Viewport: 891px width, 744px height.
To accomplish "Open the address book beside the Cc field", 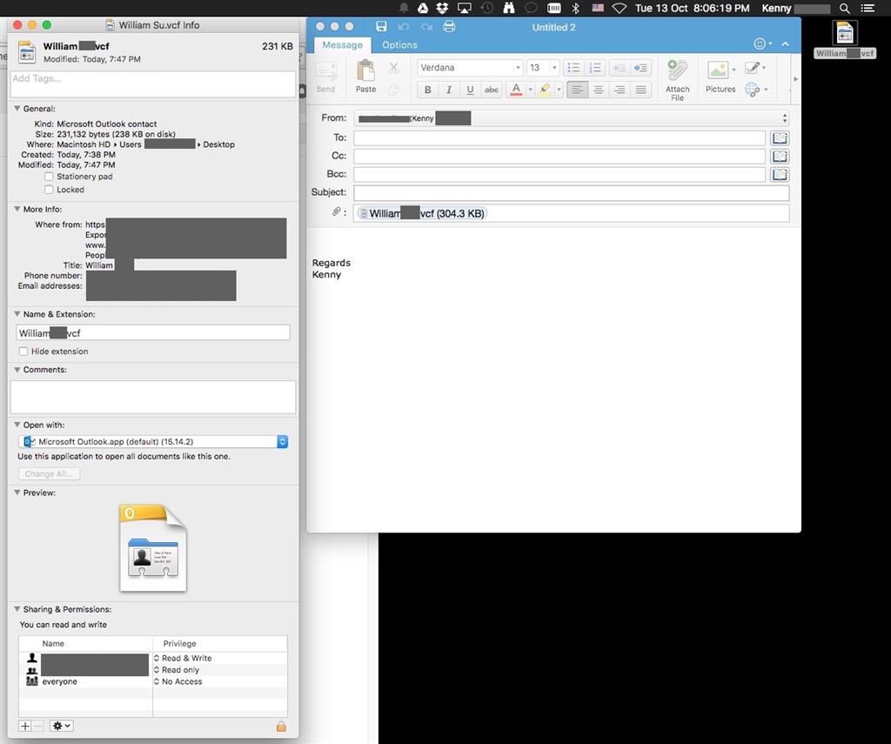I will tap(780, 157).
